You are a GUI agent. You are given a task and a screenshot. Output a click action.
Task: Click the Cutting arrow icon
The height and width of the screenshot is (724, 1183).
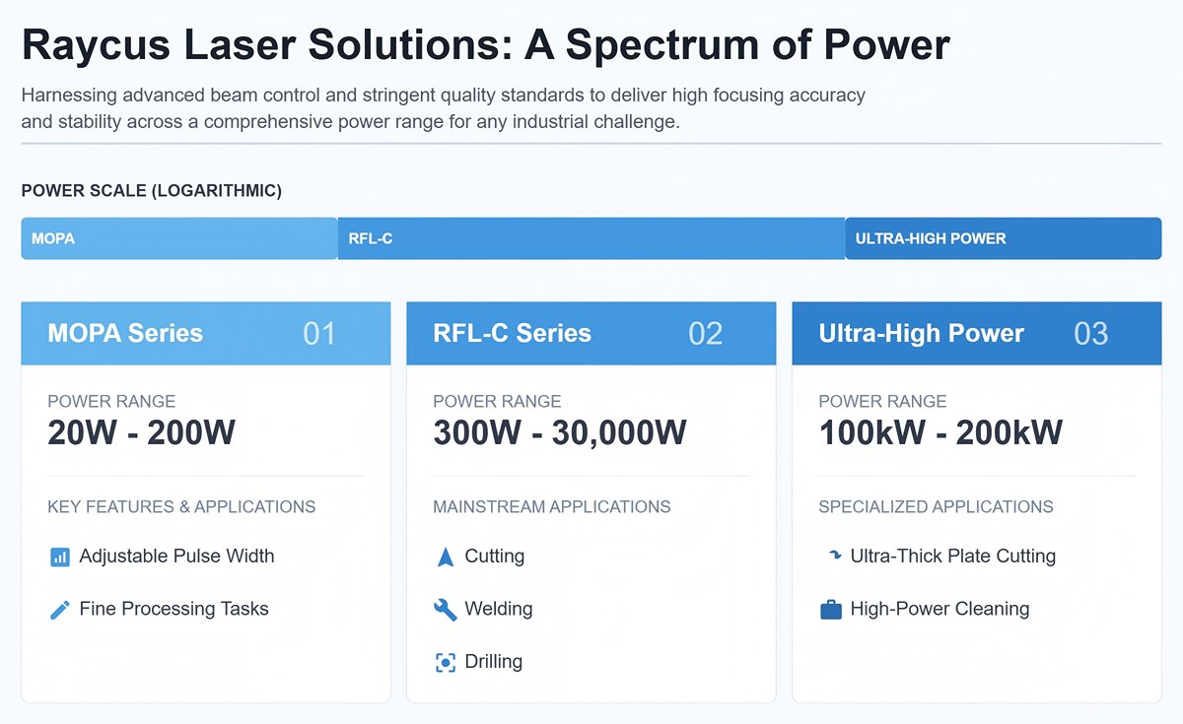(x=446, y=557)
